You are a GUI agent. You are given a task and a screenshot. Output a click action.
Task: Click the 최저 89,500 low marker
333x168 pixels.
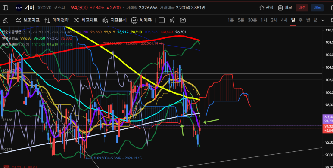114,158
